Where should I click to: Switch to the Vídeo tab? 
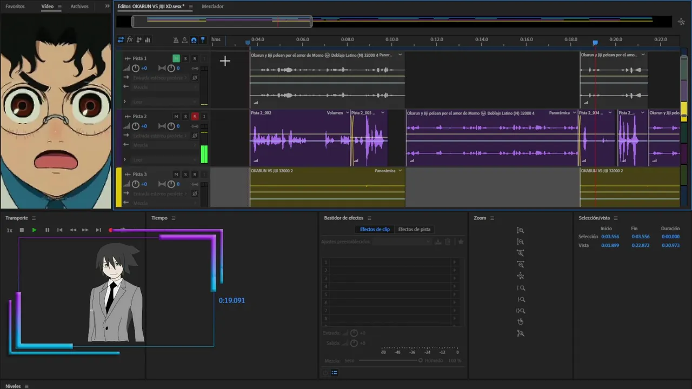(48, 6)
